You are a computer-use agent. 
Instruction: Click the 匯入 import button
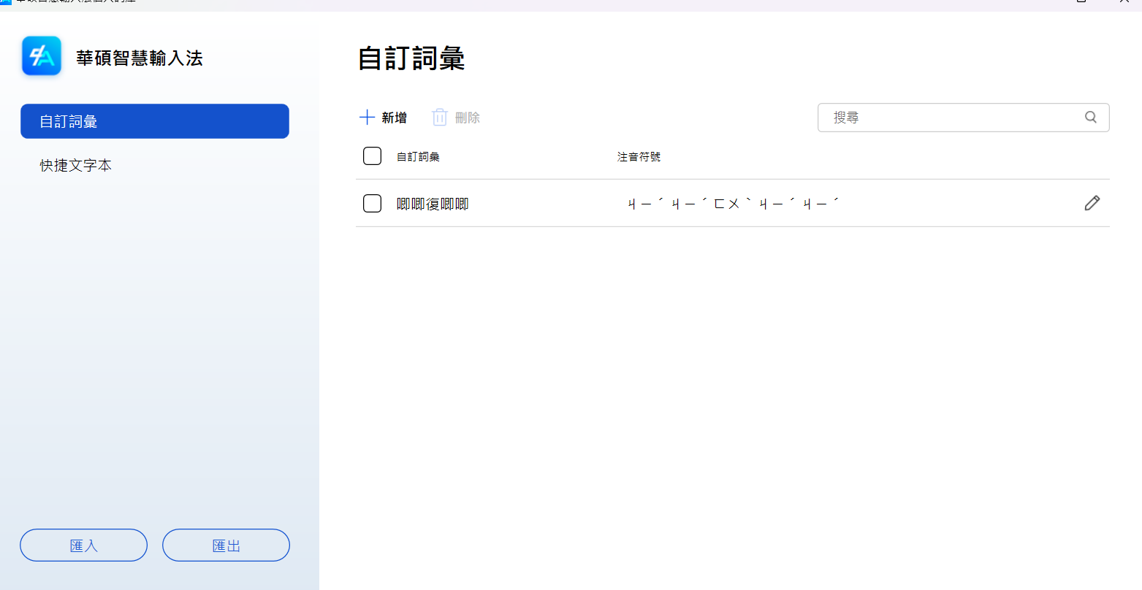83,545
